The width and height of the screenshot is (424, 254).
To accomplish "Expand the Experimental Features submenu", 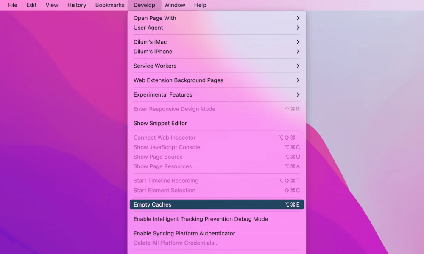I will click(x=217, y=95).
